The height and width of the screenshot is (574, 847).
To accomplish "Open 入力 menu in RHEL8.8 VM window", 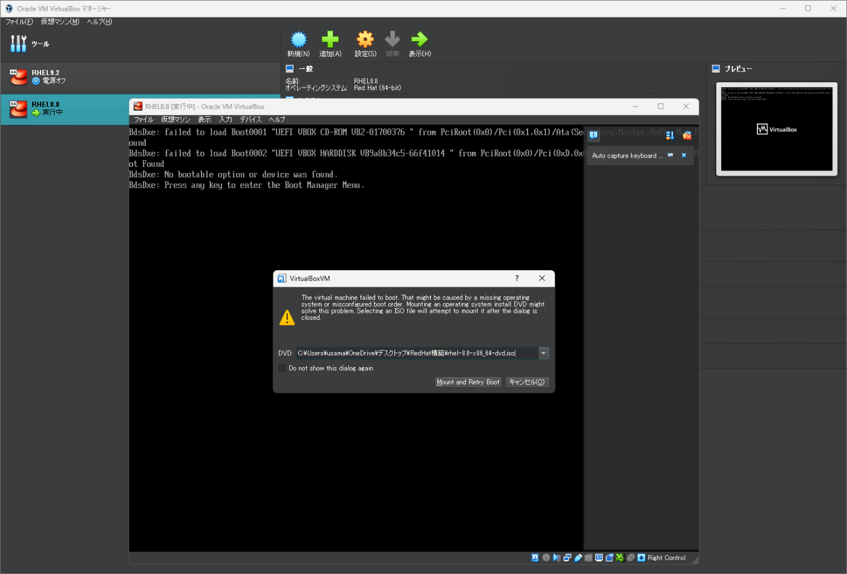I will pos(226,120).
